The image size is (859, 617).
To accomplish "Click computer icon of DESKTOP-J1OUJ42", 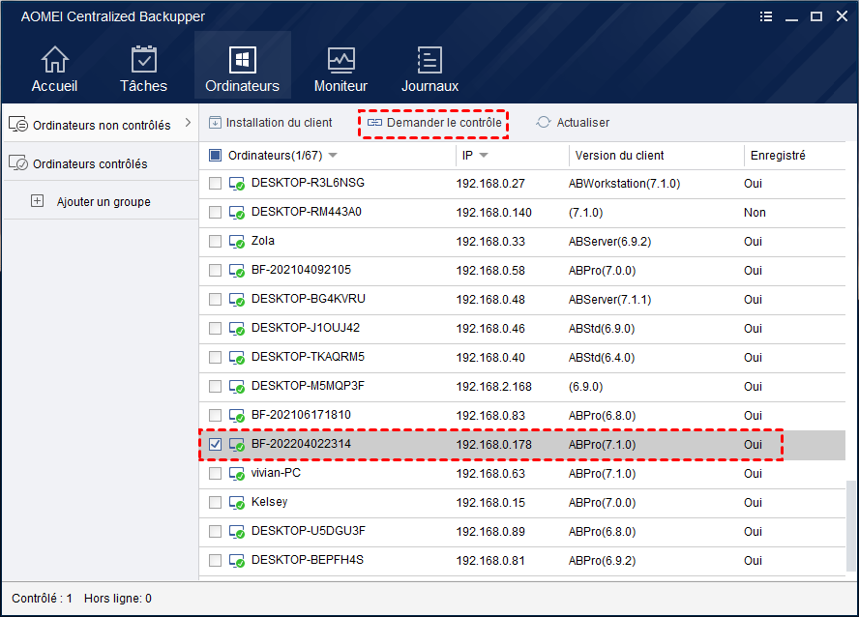I will pos(237,329).
